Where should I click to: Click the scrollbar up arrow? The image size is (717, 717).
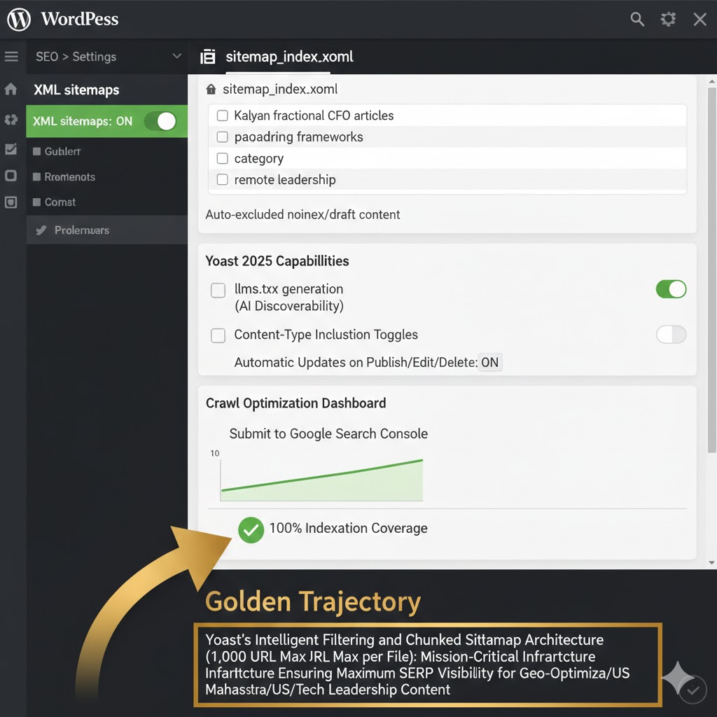click(711, 81)
